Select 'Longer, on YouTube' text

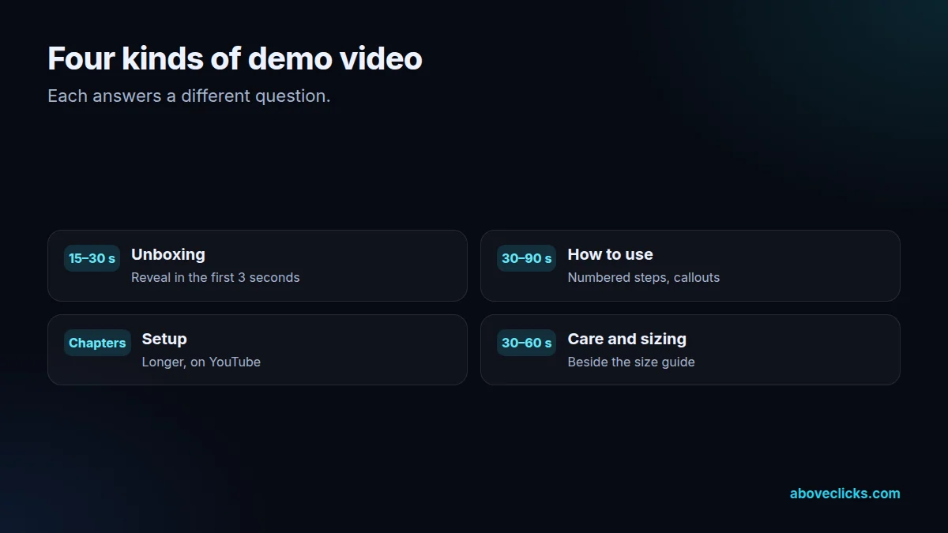pos(201,362)
